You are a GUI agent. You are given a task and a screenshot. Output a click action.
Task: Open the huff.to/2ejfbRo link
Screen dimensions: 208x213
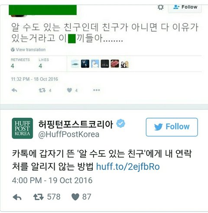pyautogui.click(x=128, y=167)
